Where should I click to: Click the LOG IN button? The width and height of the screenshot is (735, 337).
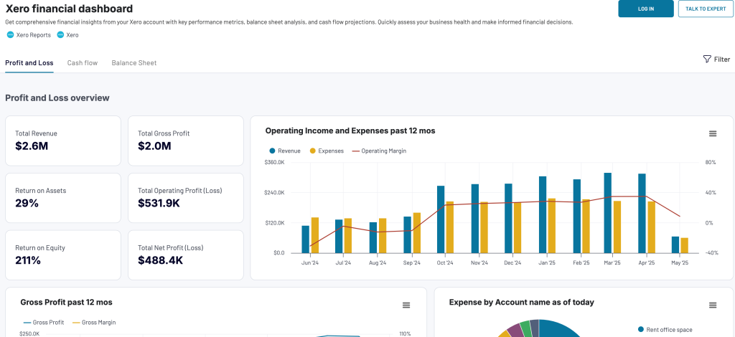pos(646,9)
